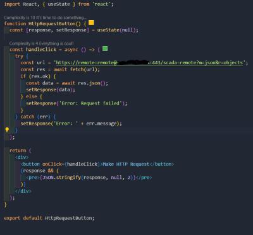Screen dimensions: 253x235
Task: Open the 'Complexity is 4 Everything is cool' CodeLens
Action: (42, 43)
